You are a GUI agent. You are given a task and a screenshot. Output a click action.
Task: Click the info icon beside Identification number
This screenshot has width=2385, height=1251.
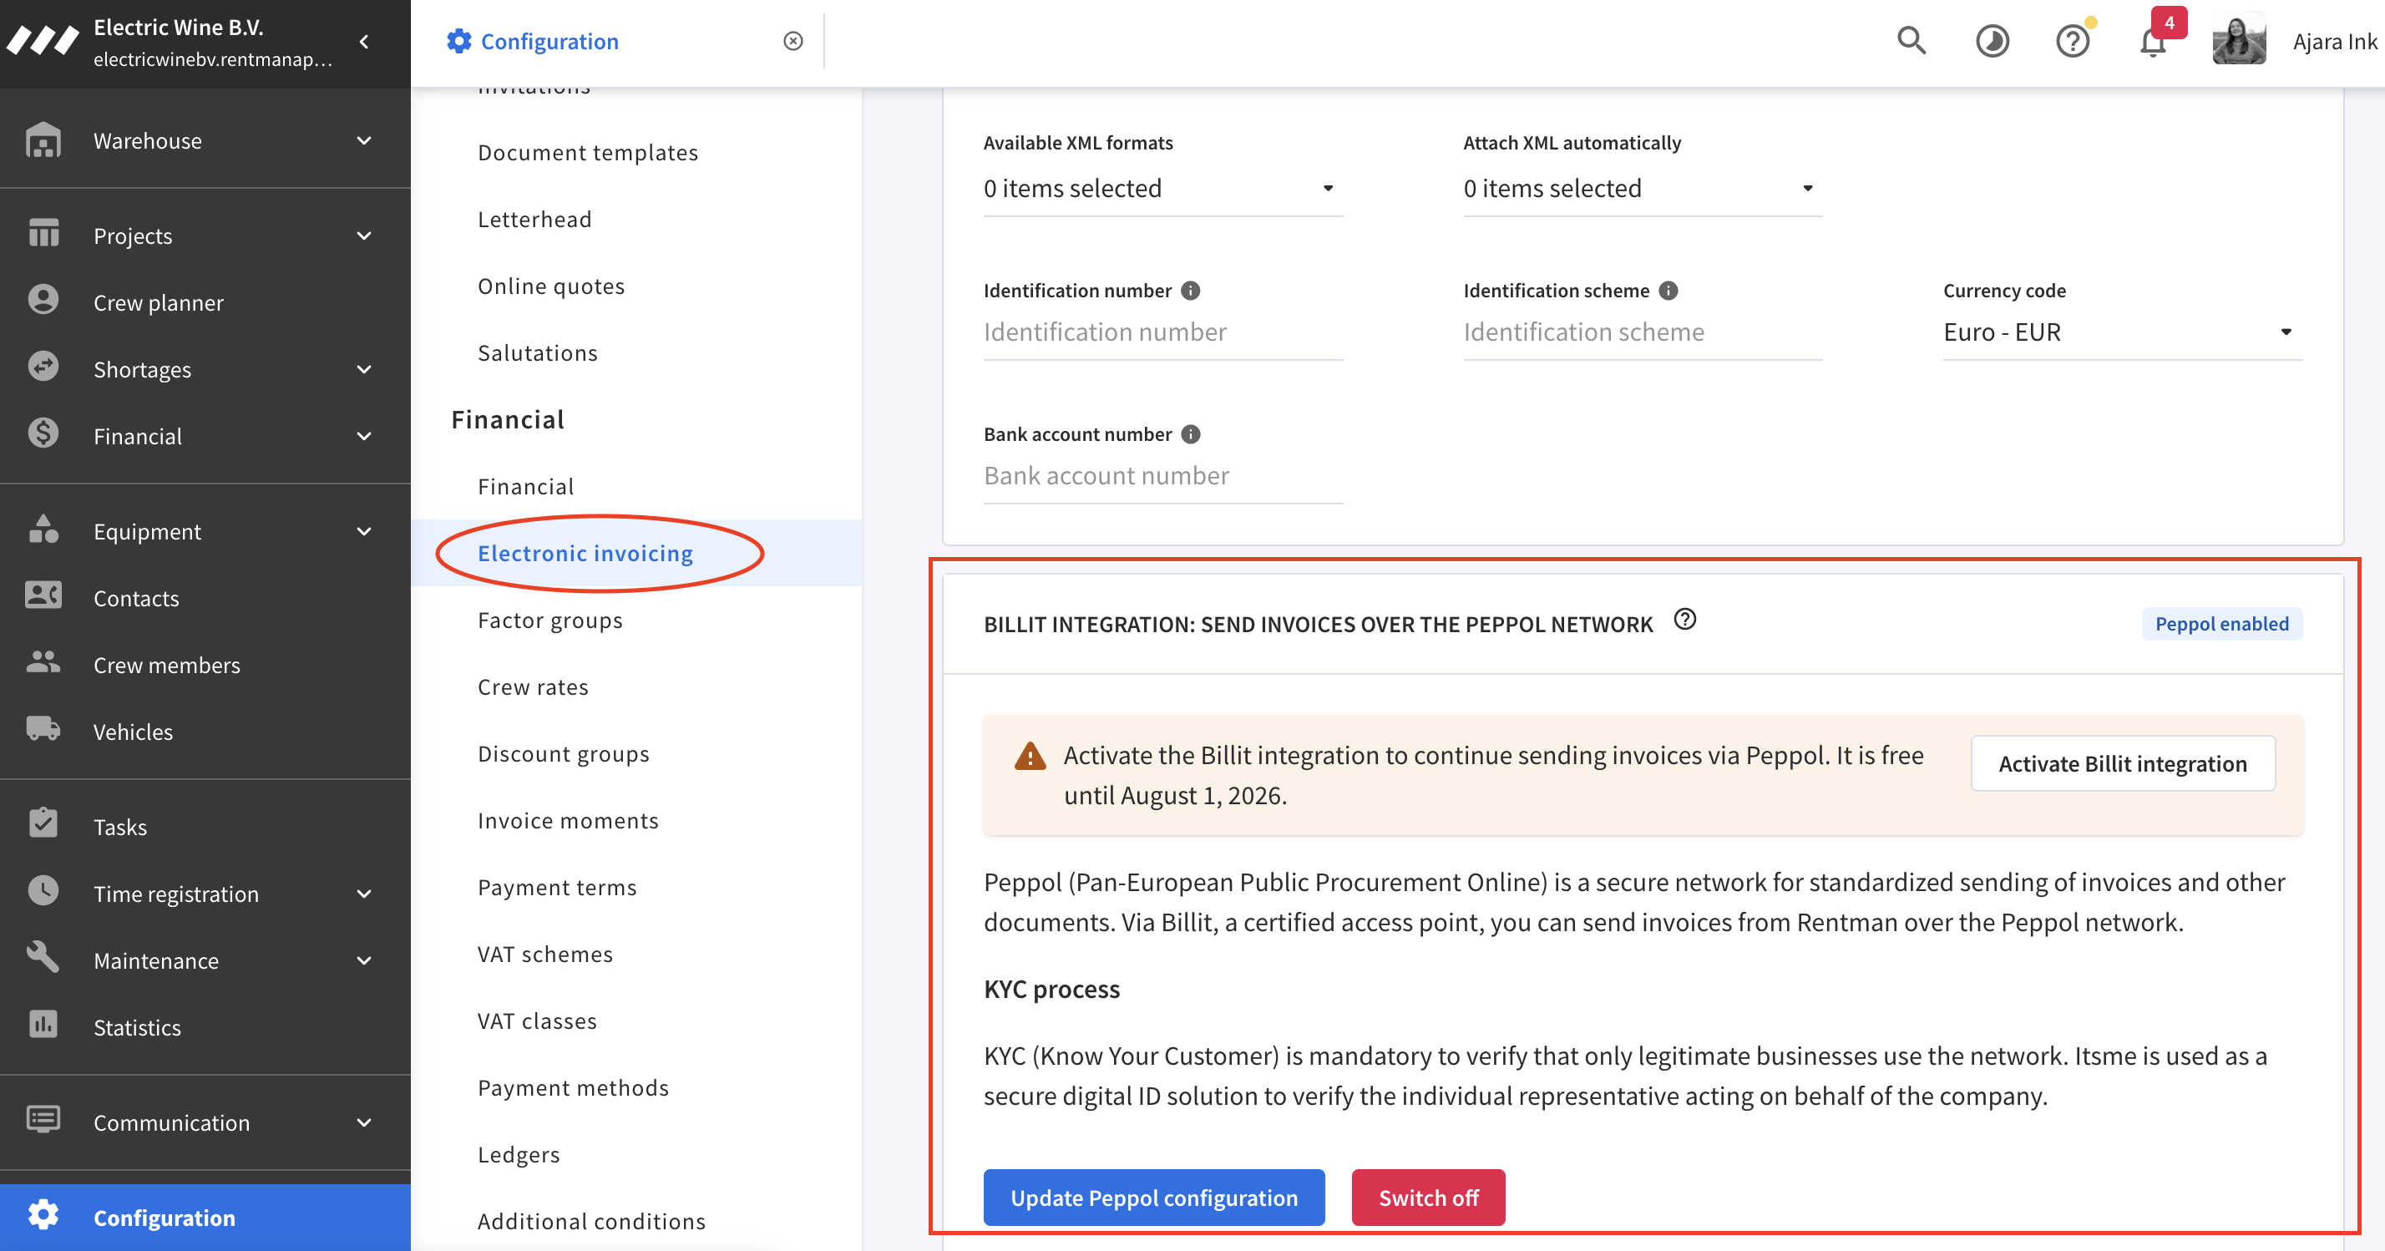1192,291
